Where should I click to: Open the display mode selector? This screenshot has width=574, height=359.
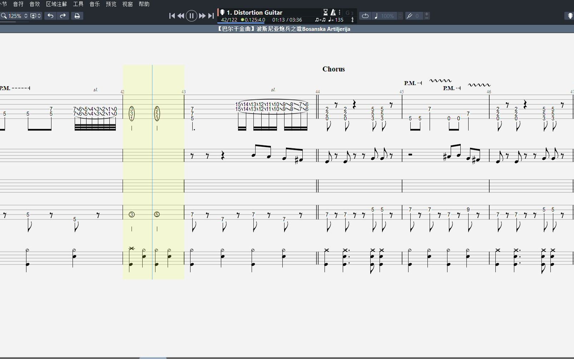(x=35, y=16)
